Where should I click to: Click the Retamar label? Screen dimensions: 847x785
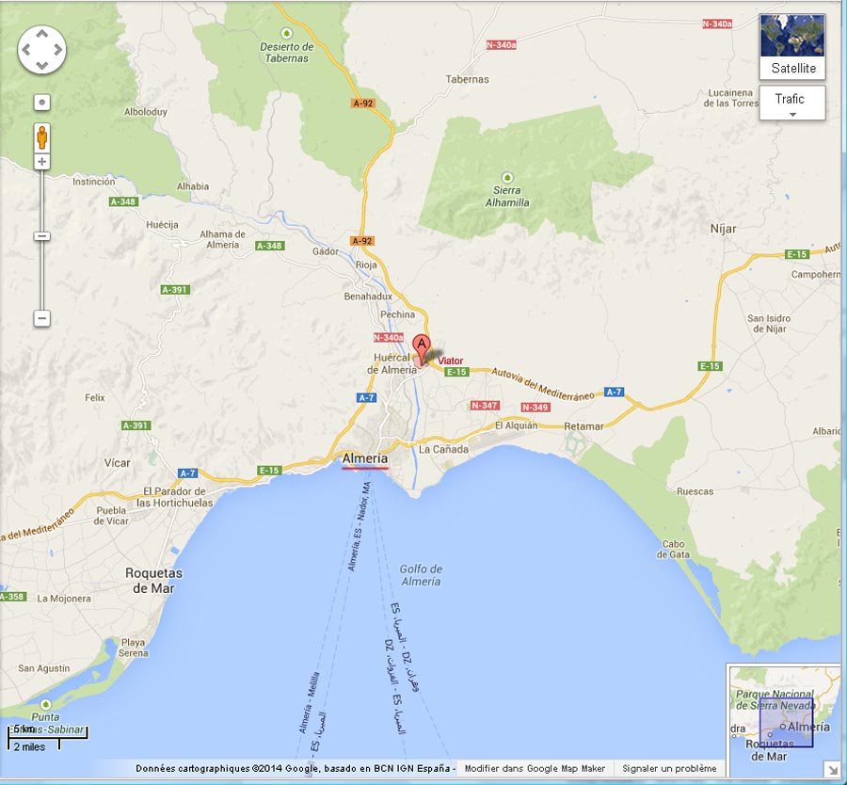pyautogui.click(x=583, y=426)
